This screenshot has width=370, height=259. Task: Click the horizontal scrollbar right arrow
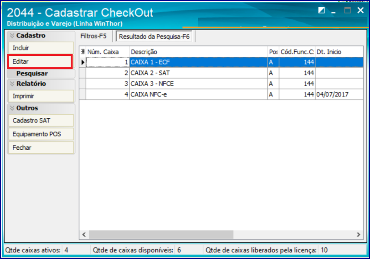tap(359, 235)
